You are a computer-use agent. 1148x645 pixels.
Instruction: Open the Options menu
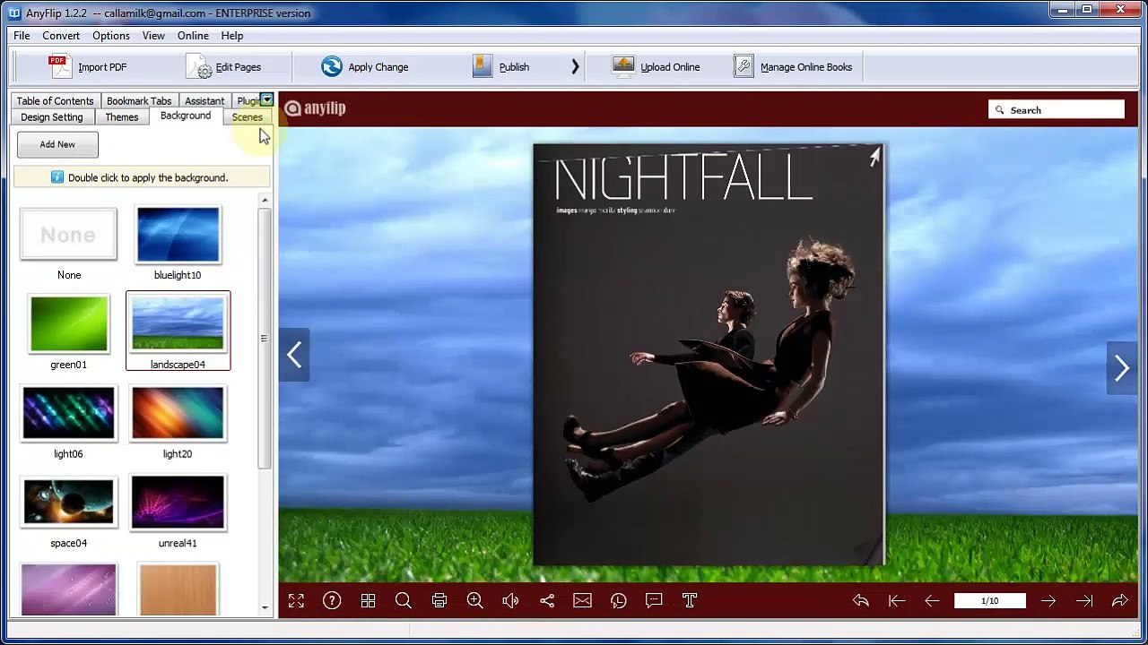[x=111, y=36]
